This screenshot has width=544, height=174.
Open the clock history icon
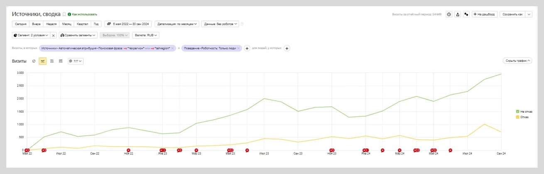click(x=449, y=14)
